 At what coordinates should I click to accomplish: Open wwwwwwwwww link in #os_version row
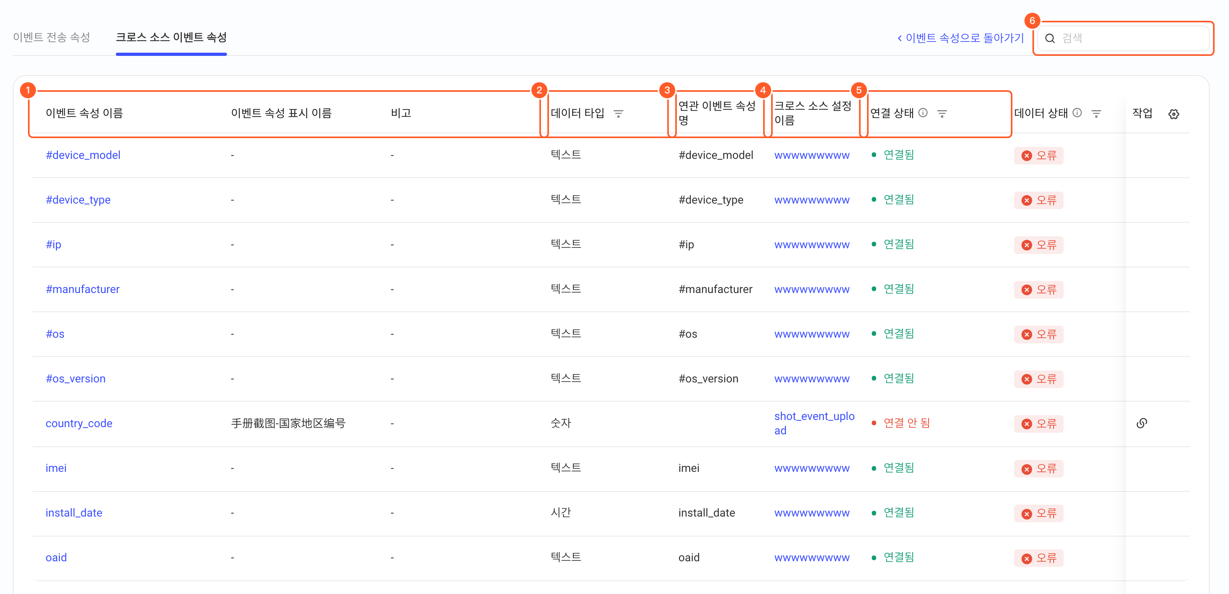[x=811, y=379]
